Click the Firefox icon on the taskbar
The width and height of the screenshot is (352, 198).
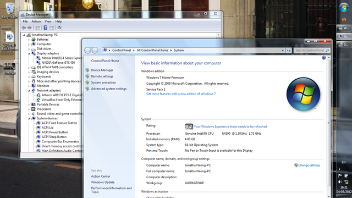pos(344,20)
